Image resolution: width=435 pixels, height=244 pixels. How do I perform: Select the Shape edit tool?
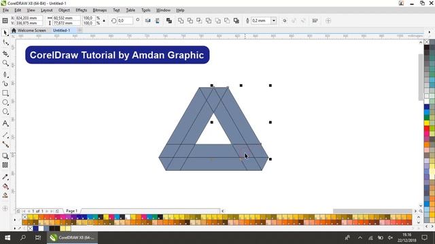click(5, 43)
